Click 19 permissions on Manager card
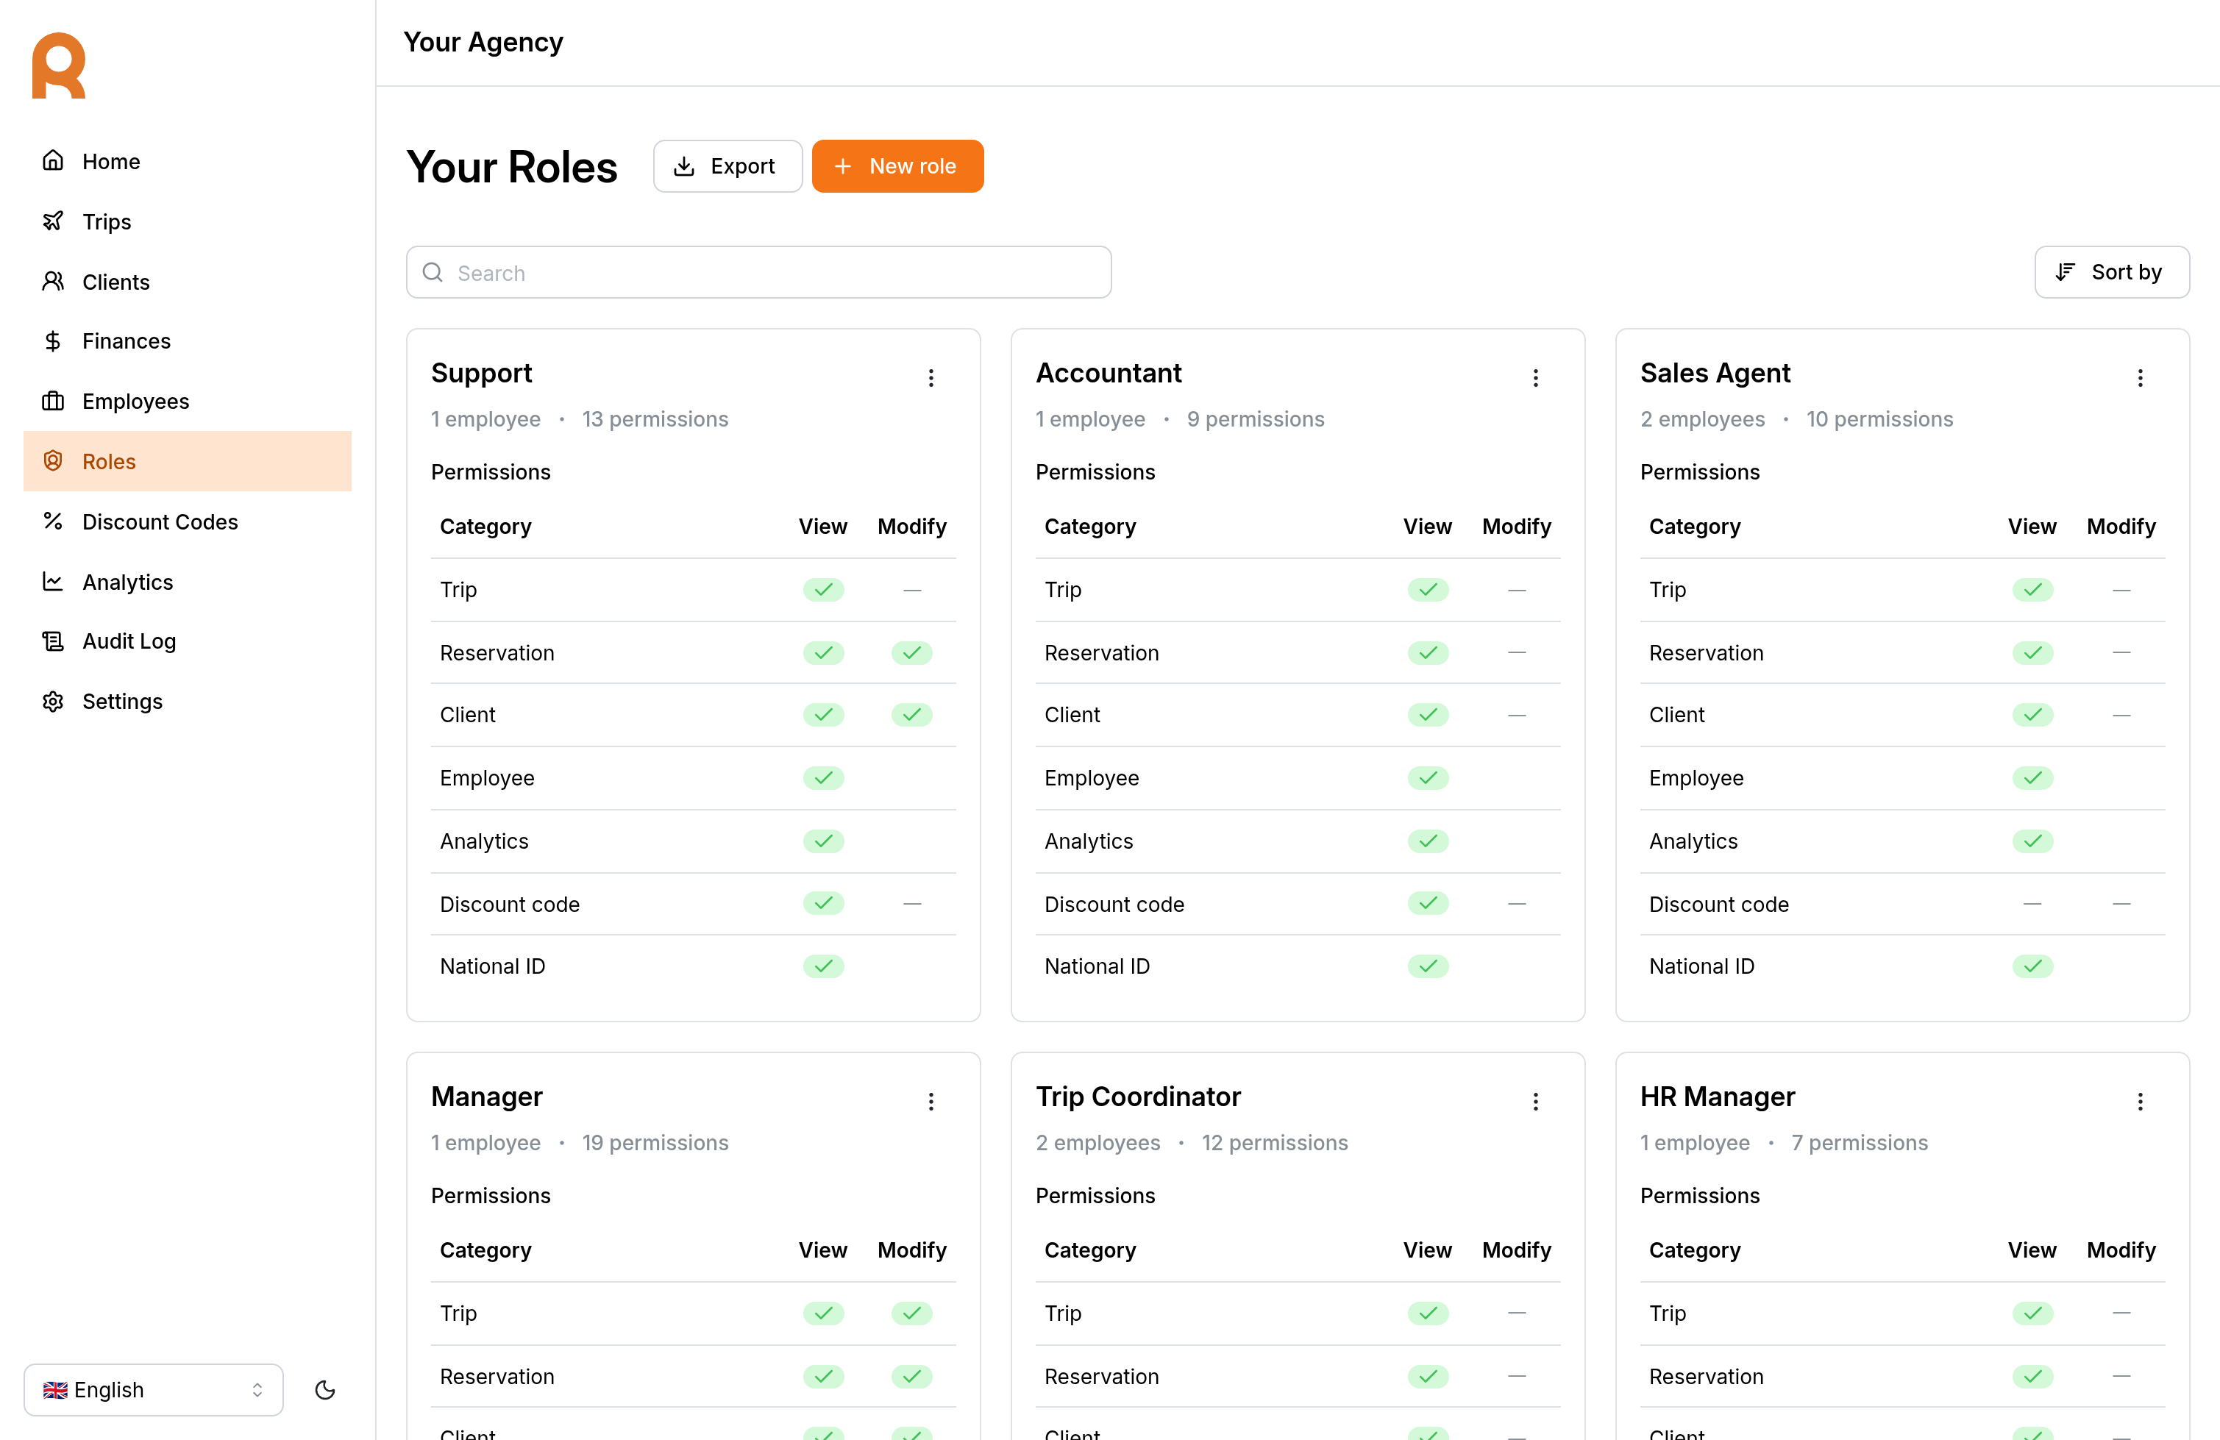Viewport: 2220px width, 1440px height. [655, 1142]
